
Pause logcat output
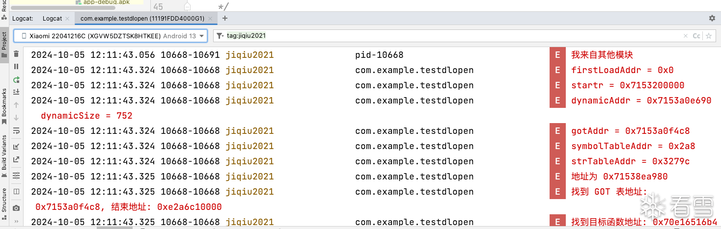(16, 67)
